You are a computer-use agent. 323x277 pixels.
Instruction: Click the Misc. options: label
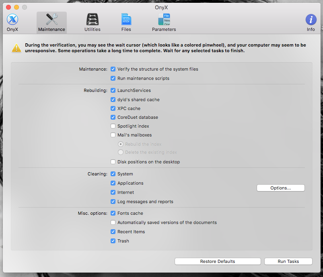[x=93, y=213]
